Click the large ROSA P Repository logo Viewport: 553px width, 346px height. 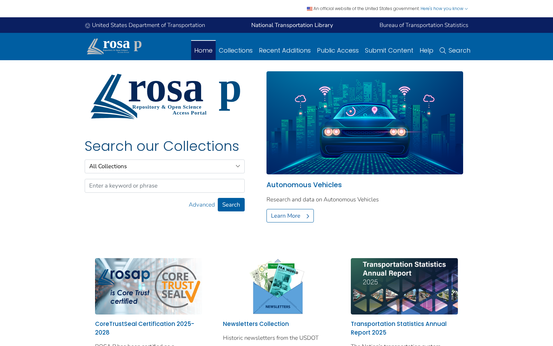166,97
